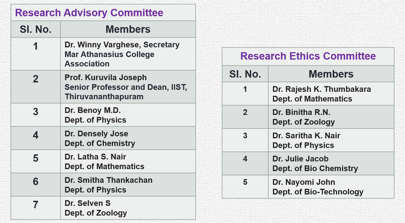Click the Research Advisory Committee heading
The height and width of the screenshot is (223, 405).
89,13
